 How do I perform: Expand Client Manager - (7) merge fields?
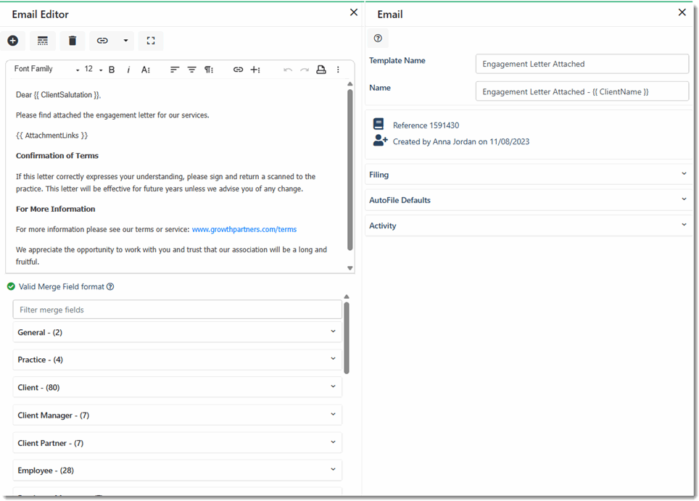pos(178,415)
